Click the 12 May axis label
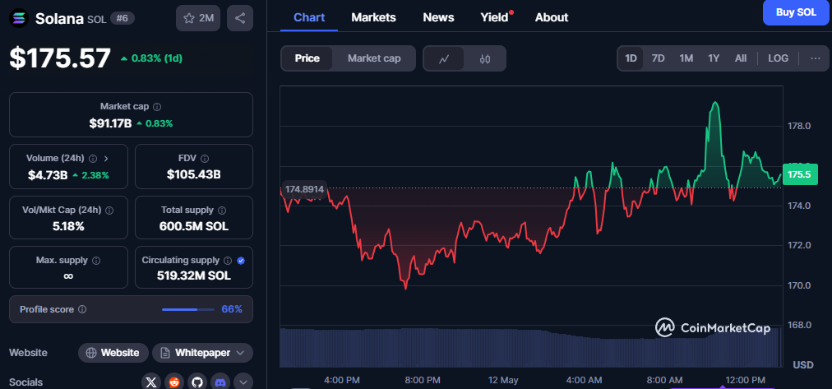 (x=503, y=380)
